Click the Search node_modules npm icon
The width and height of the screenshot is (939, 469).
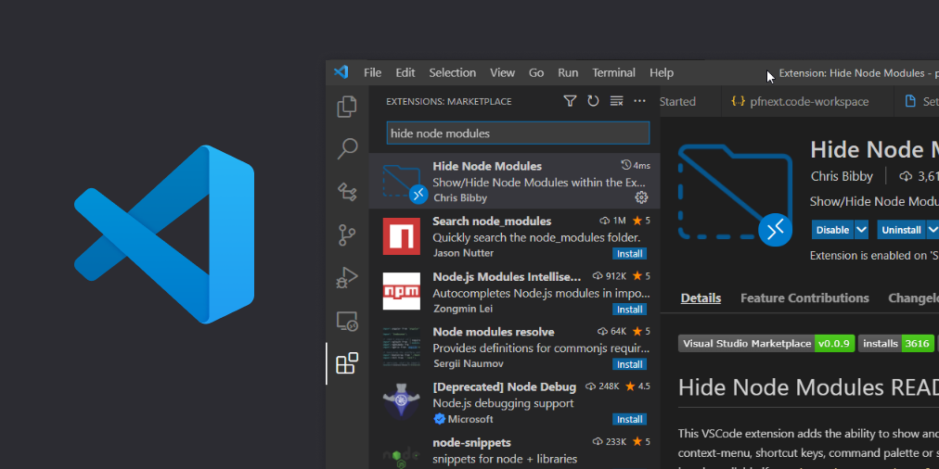401,236
